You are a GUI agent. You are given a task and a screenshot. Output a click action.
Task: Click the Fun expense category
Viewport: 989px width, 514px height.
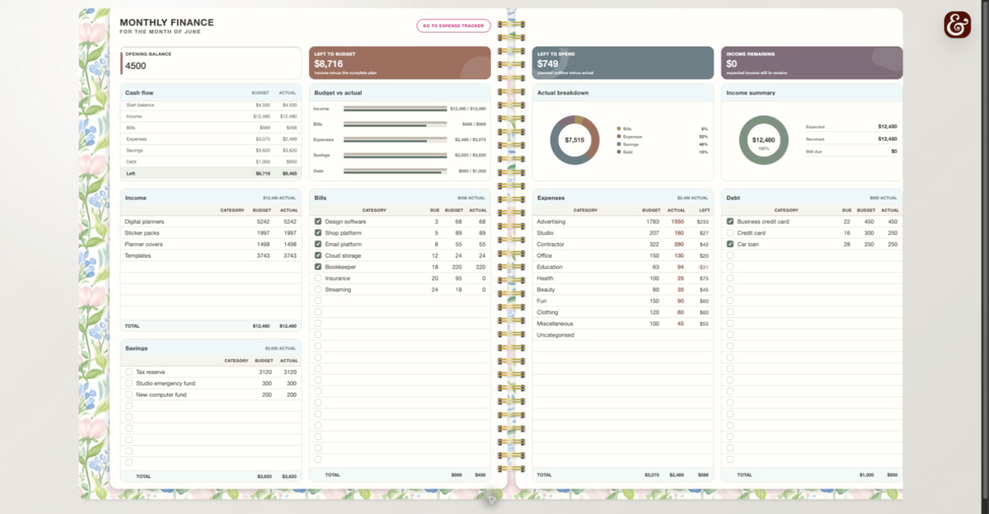tap(541, 301)
